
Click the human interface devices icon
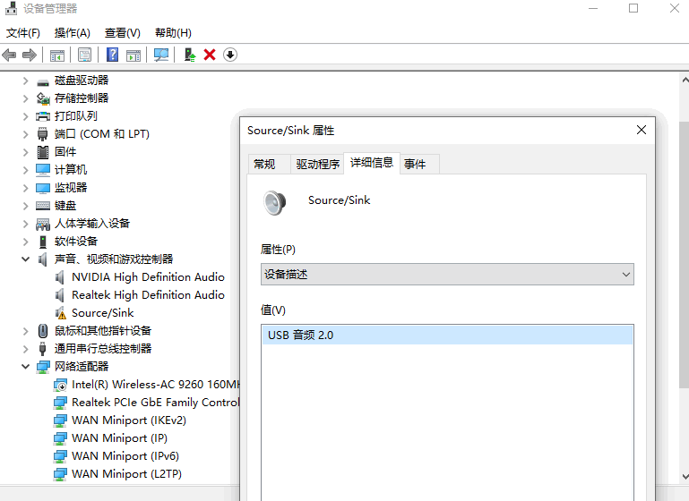tap(43, 224)
